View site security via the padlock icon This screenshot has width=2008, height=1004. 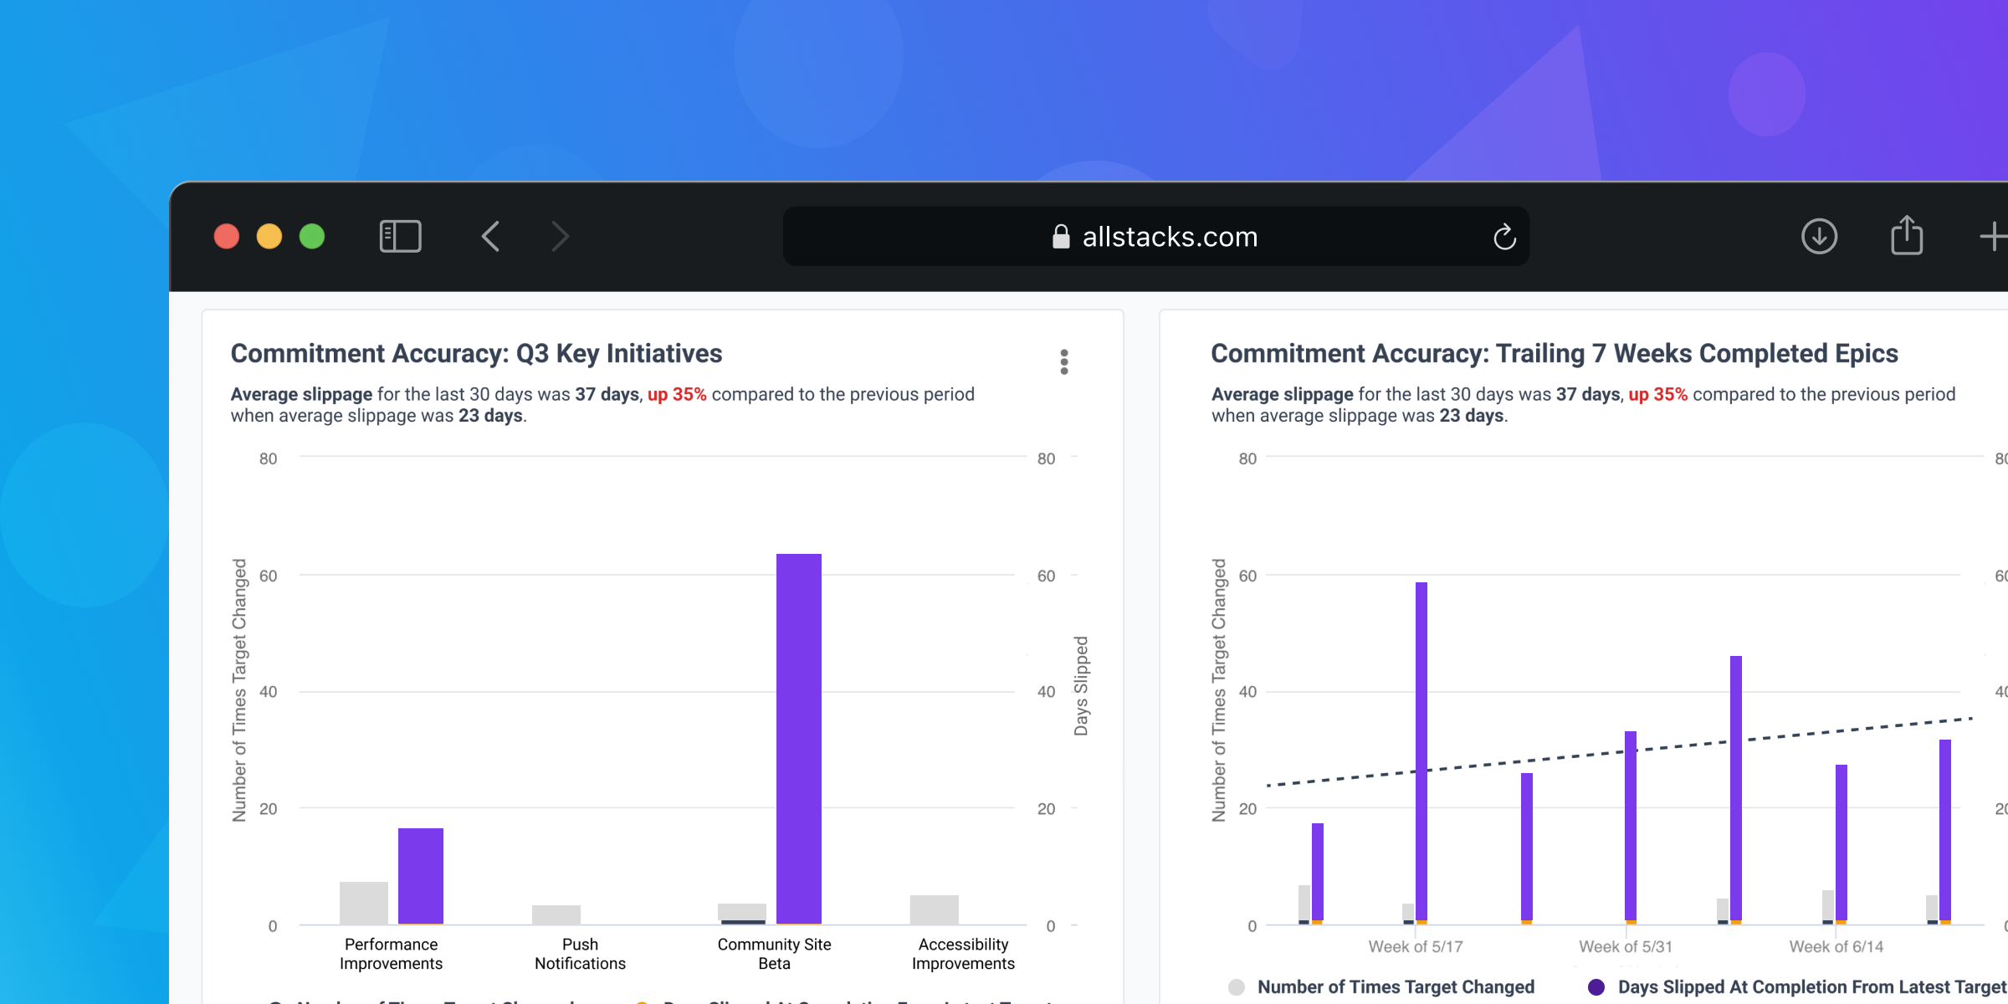pos(1060,237)
